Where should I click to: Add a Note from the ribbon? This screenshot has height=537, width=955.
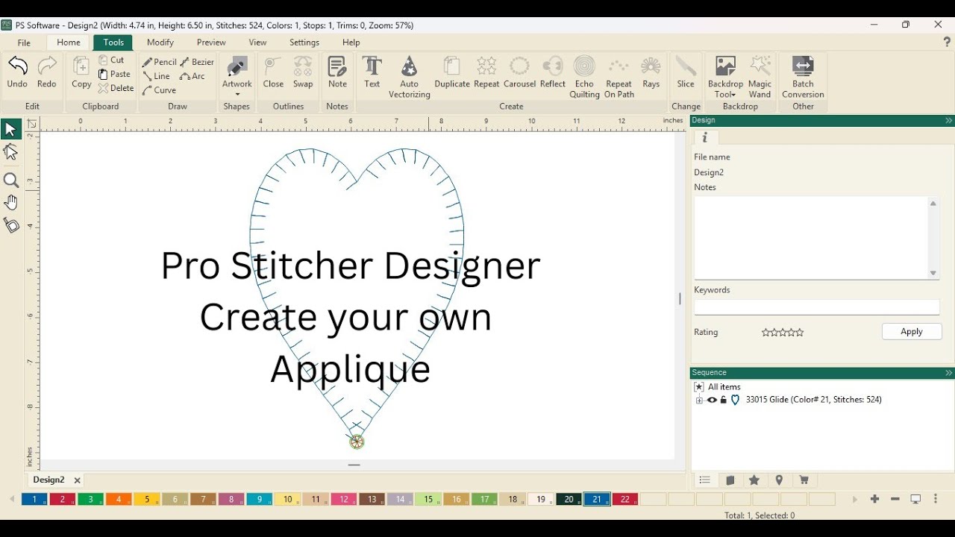pyautogui.click(x=337, y=72)
